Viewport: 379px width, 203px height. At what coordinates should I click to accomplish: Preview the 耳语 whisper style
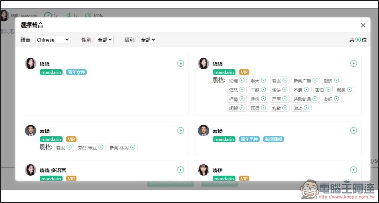263,108
